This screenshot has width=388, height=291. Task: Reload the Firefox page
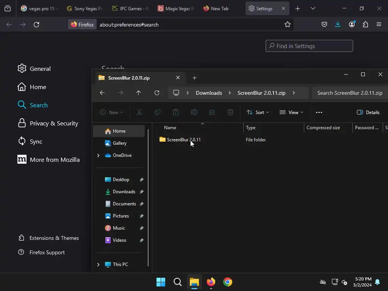pos(36,25)
